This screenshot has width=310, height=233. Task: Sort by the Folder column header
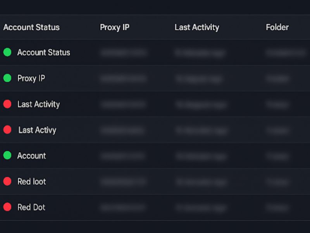coord(277,27)
